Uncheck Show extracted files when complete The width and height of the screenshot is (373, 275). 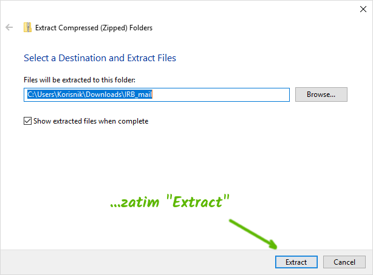click(x=27, y=121)
